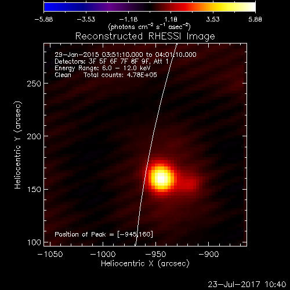Click the colorbar label -3.53
The image size is (290, 290).
[x=86, y=19]
